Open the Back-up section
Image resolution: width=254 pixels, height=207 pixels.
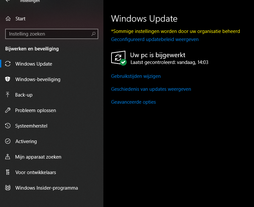click(52, 95)
